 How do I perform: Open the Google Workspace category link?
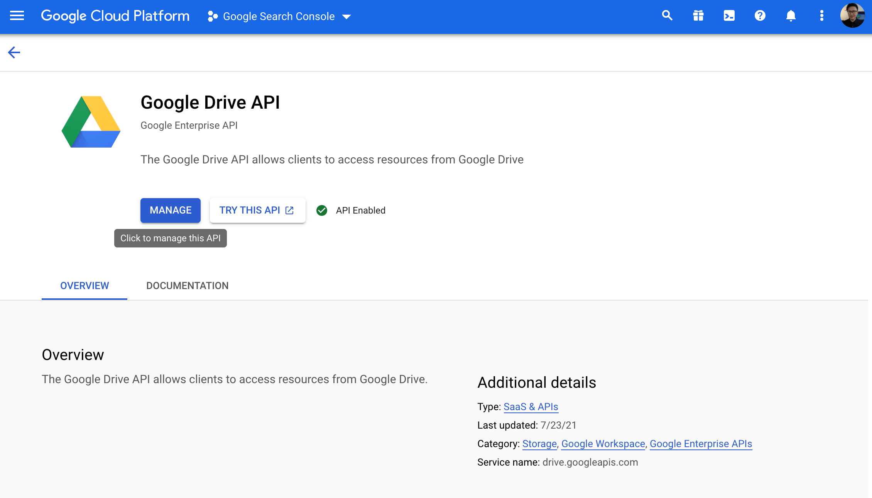tap(603, 444)
